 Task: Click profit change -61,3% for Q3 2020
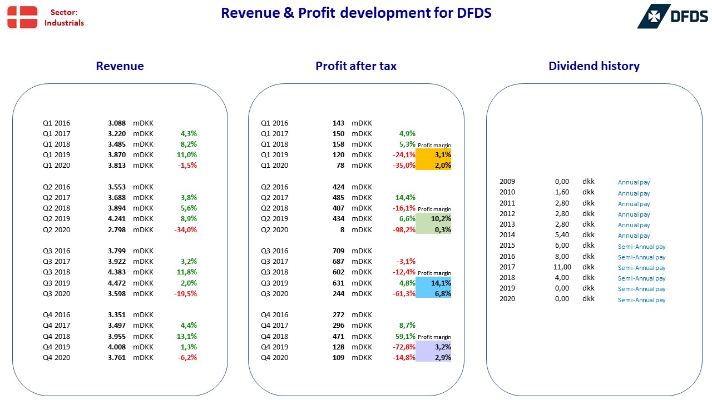(403, 293)
